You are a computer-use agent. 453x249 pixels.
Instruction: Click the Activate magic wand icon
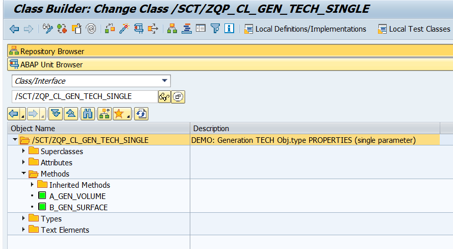[124, 29]
